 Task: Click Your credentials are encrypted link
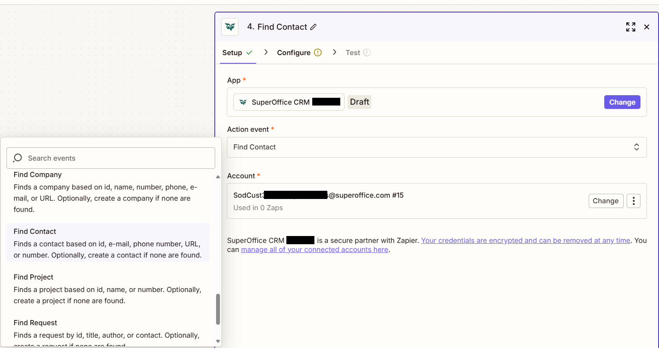(525, 240)
